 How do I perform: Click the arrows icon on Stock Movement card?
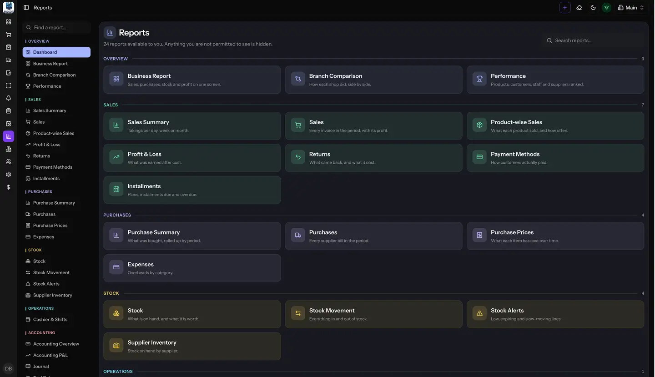pos(298,313)
